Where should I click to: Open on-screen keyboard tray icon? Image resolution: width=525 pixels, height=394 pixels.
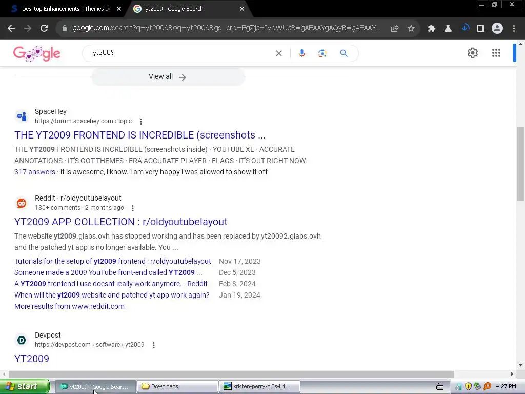click(x=439, y=387)
